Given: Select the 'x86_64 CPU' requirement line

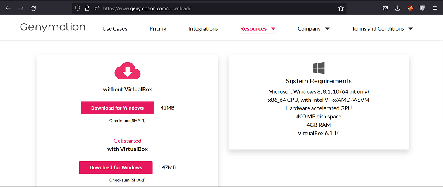Looking at the screenshot, I should coord(319,100).
